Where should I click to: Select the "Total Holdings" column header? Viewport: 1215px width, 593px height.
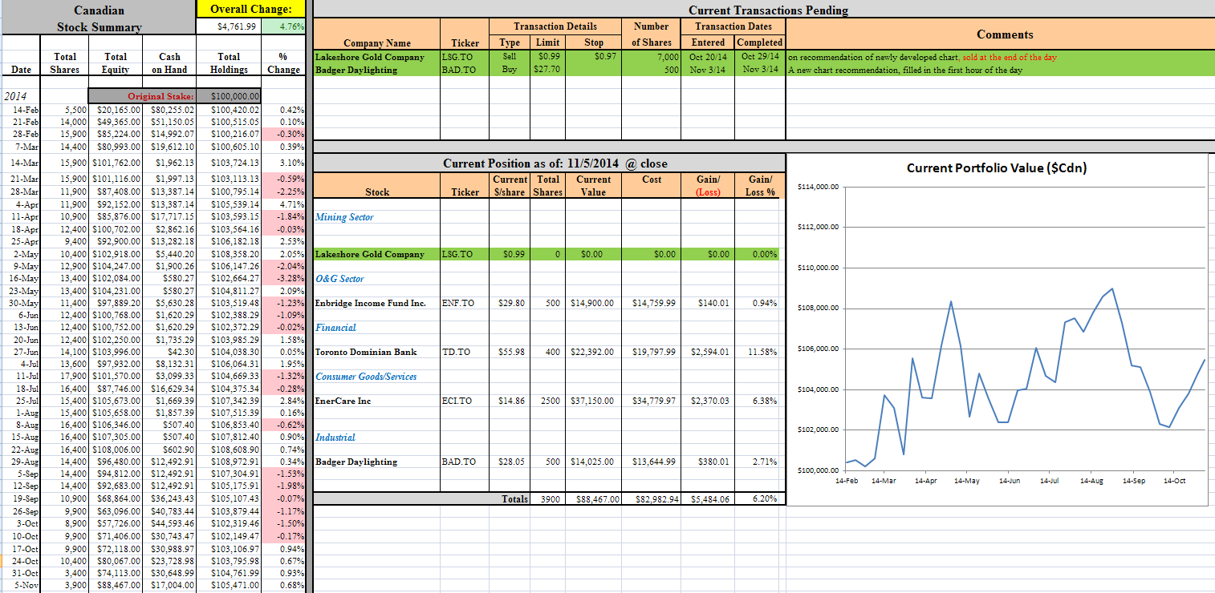(x=229, y=63)
